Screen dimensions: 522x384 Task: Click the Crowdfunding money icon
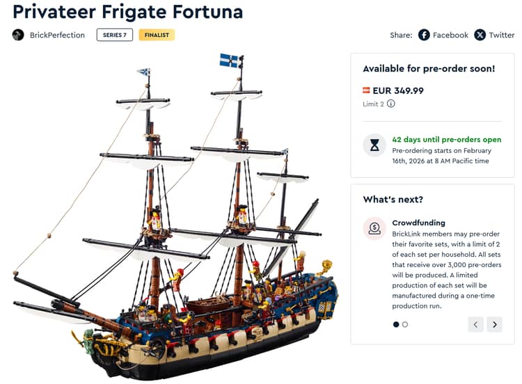tap(374, 228)
